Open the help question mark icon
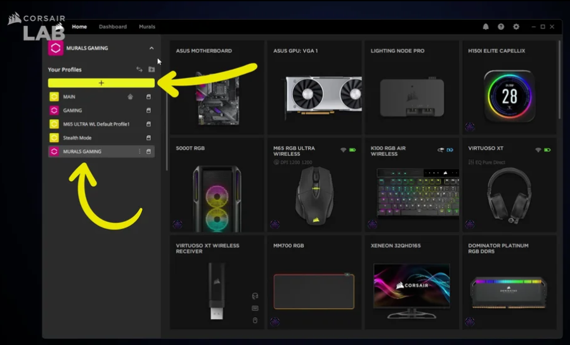Image resolution: width=570 pixels, height=345 pixels. (501, 27)
